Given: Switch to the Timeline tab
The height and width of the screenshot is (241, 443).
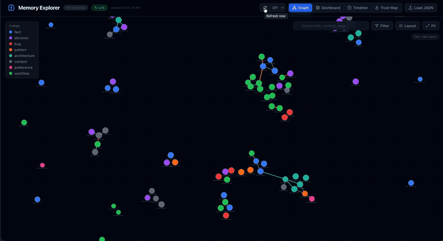Looking at the screenshot, I should coord(357,8).
